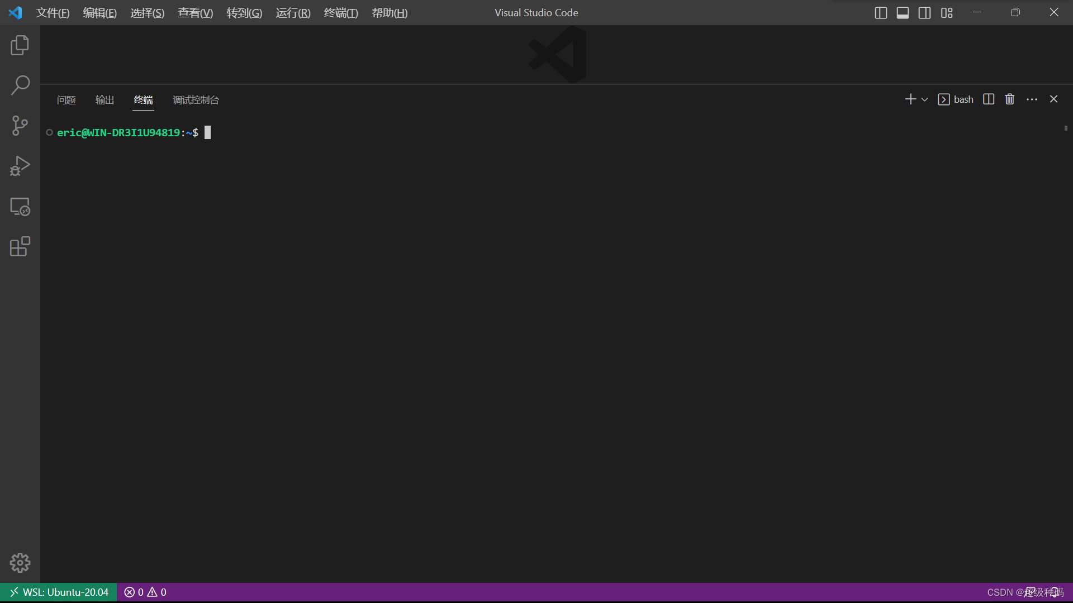Open the Explorer view in activity bar

(20, 45)
